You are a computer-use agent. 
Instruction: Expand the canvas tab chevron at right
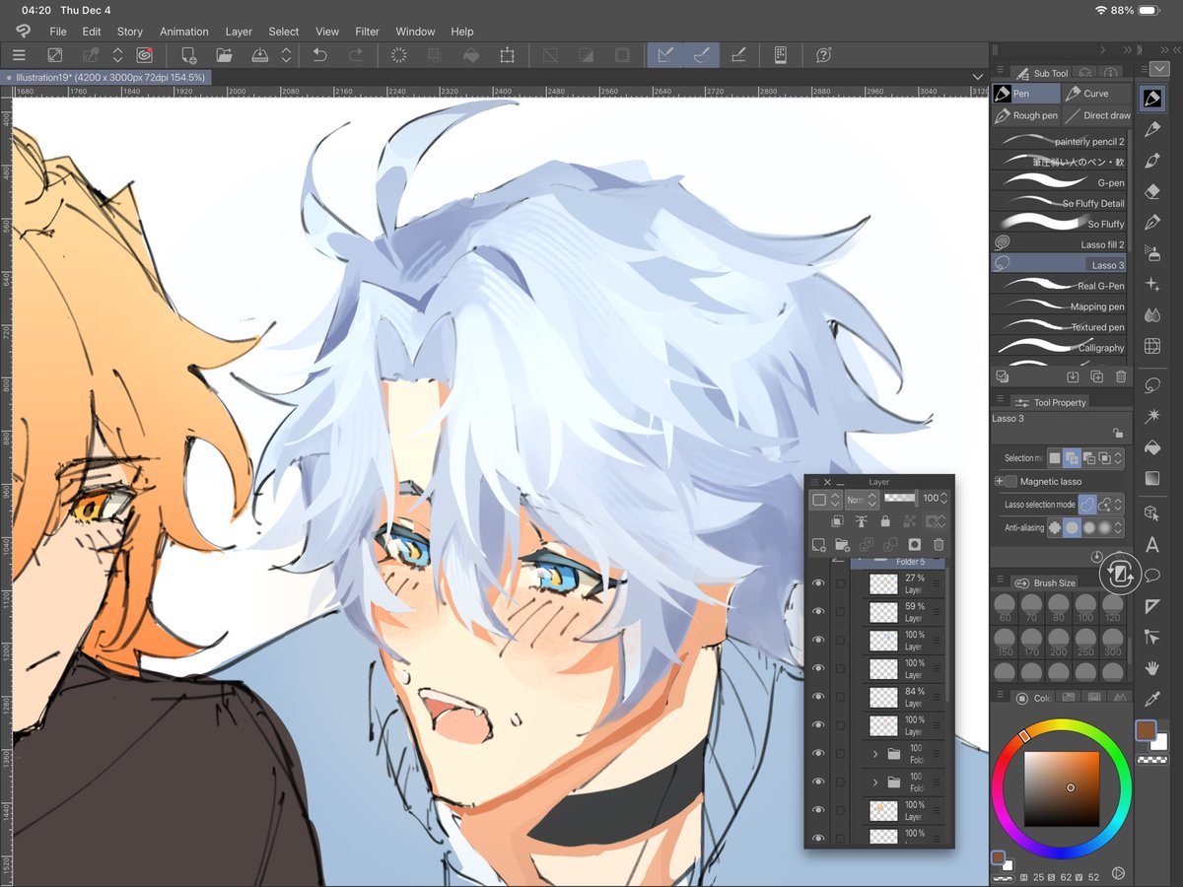pyautogui.click(x=977, y=76)
